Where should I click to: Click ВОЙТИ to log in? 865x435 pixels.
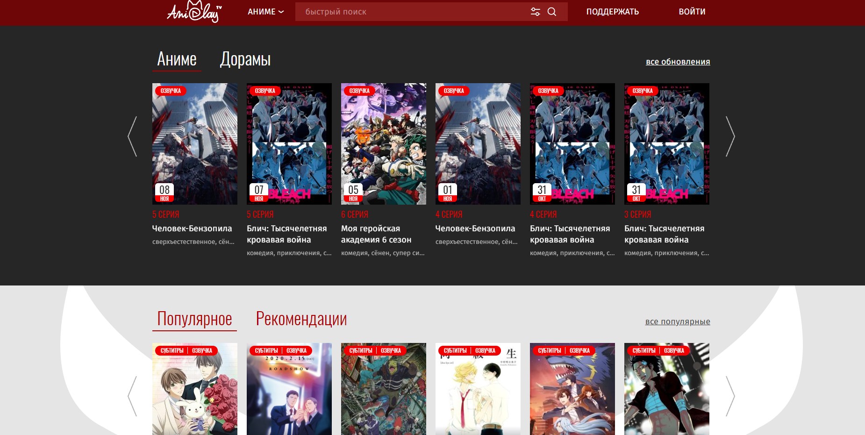(x=692, y=12)
